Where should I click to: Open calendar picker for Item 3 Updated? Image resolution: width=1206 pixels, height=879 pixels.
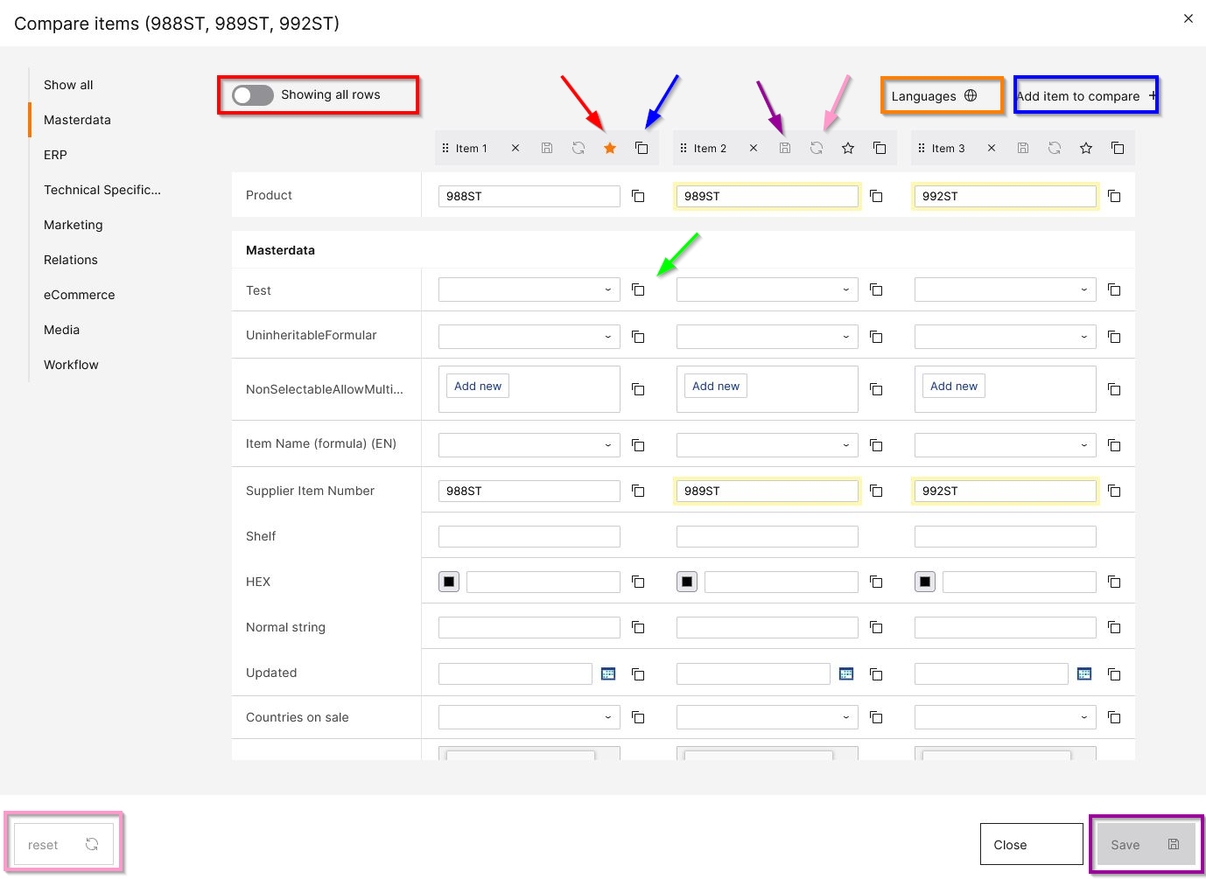pyautogui.click(x=1084, y=673)
